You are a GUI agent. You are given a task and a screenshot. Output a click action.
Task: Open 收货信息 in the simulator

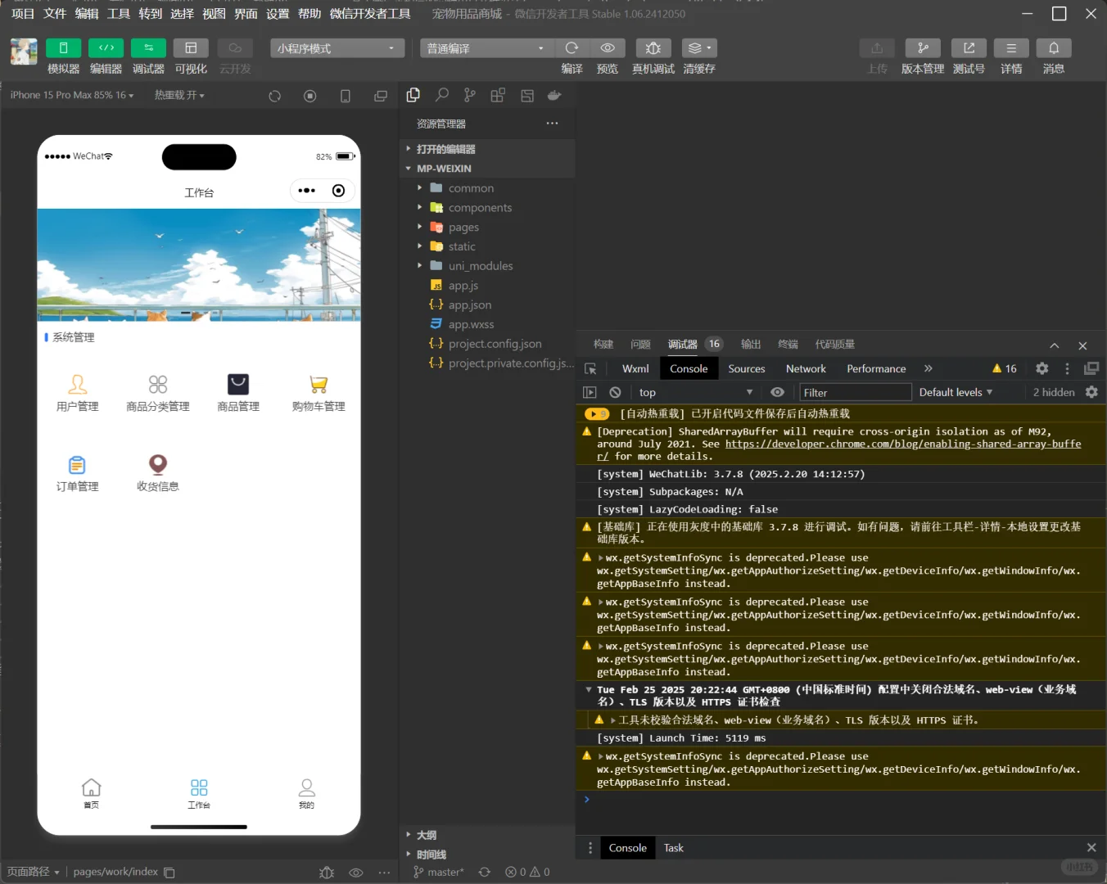(157, 473)
